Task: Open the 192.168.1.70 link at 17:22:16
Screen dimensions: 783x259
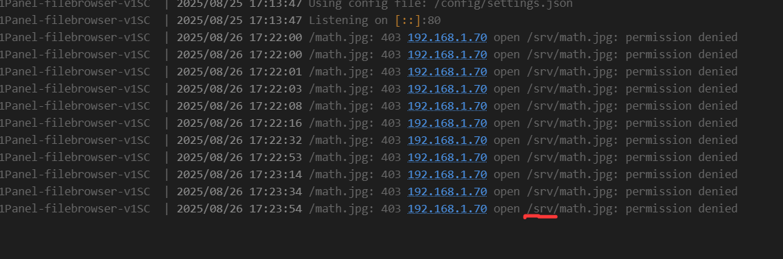Action: click(447, 123)
